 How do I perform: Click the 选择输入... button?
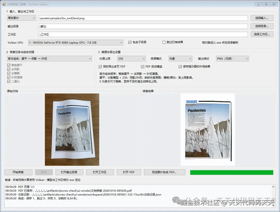point(262,18)
